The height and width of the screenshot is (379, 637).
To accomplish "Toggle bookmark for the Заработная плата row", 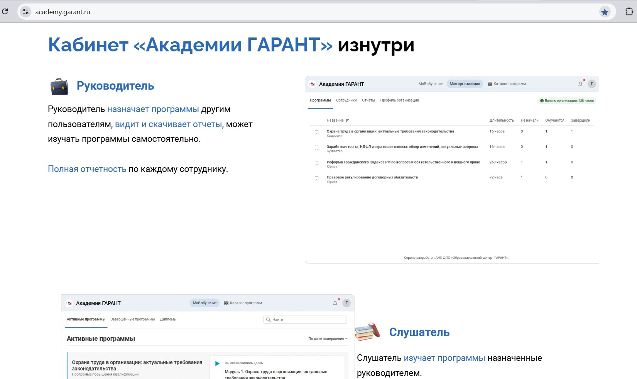I will click(x=316, y=148).
